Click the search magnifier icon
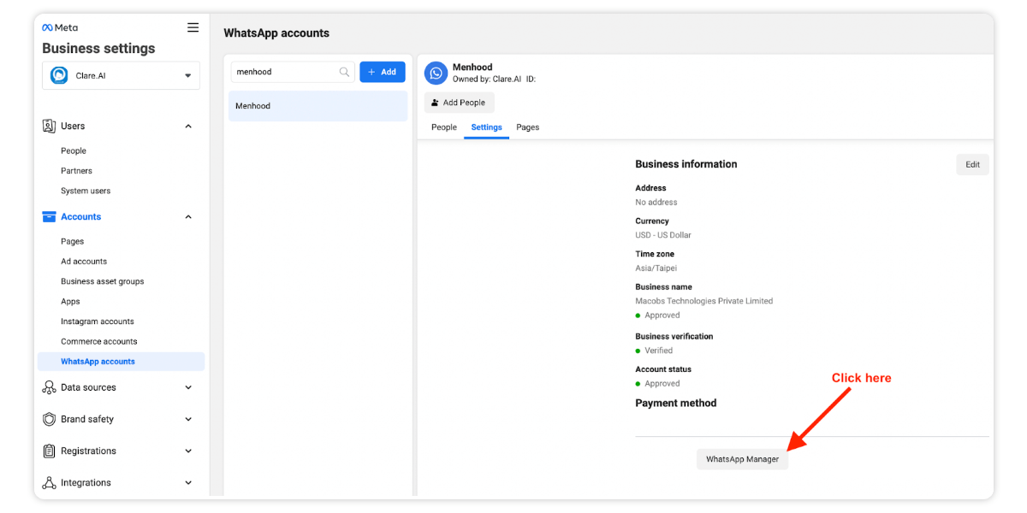The width and height of the screenshot is (1027, 513). 344,72
